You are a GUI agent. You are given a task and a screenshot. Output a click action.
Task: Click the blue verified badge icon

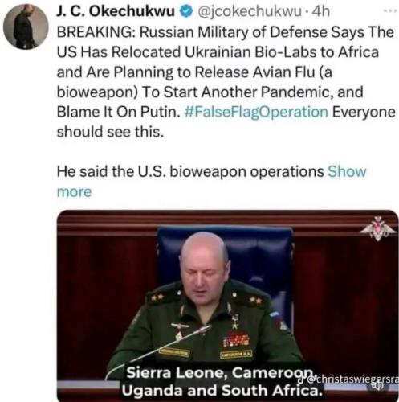coord(185,11)
